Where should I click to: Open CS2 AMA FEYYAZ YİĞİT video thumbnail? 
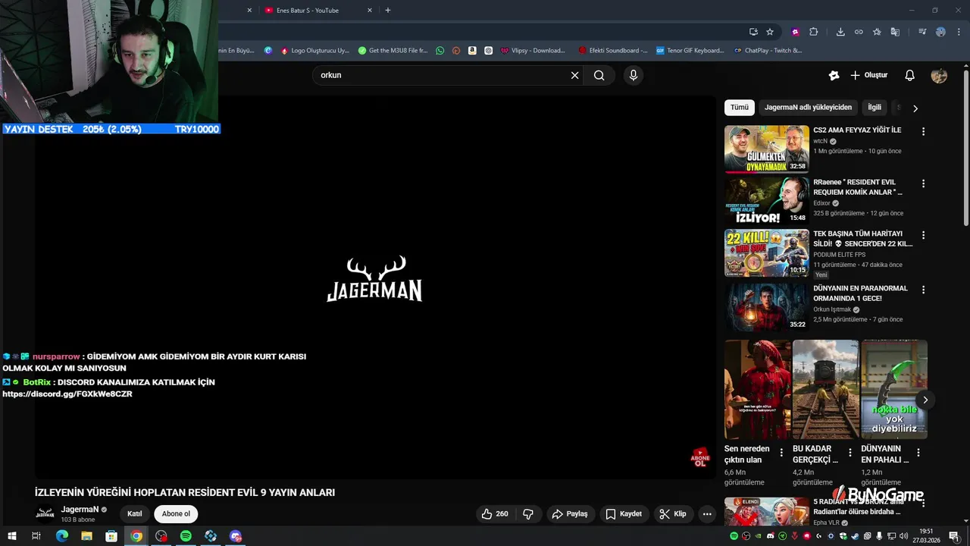pos(766,149)
